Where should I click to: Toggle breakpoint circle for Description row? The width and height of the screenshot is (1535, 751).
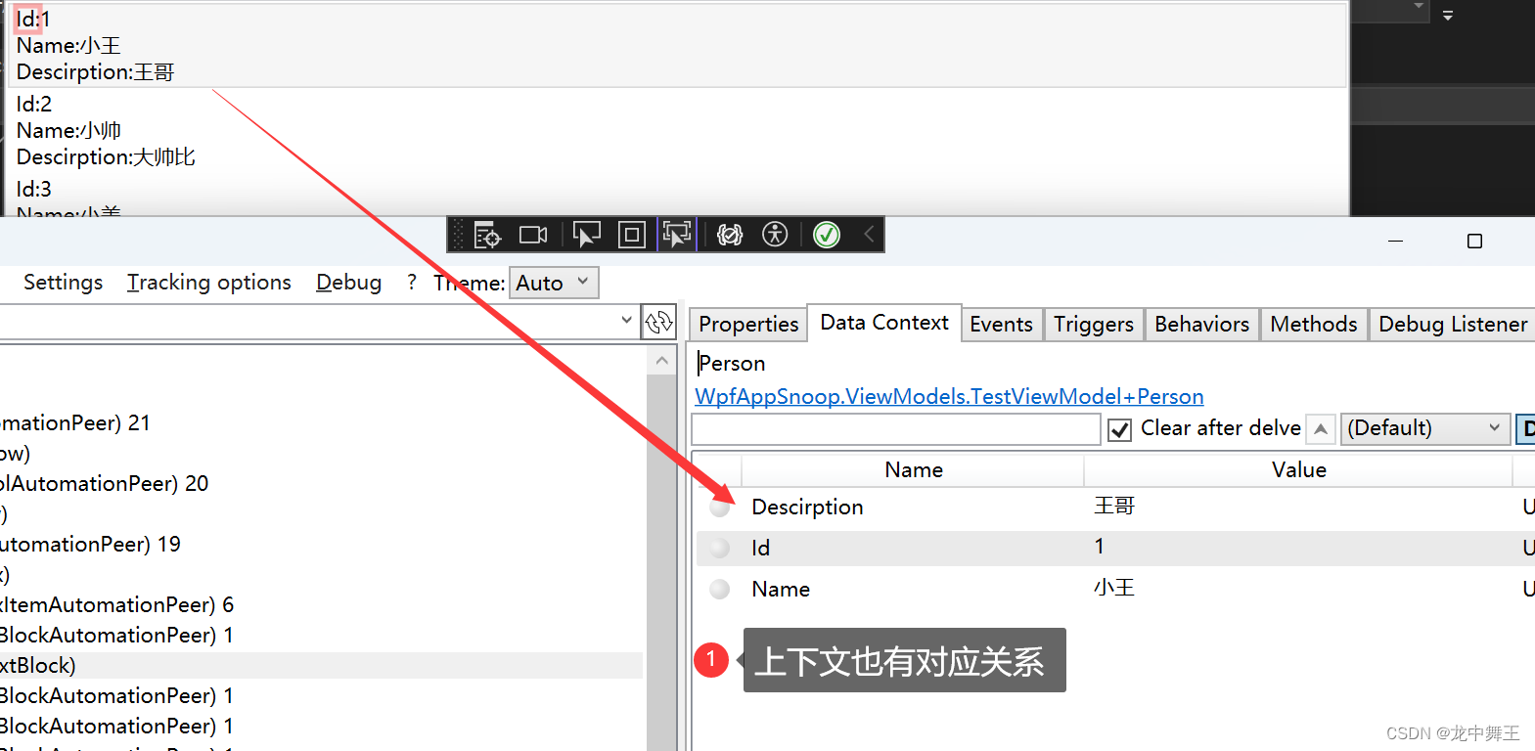click(x=721, y=507)
